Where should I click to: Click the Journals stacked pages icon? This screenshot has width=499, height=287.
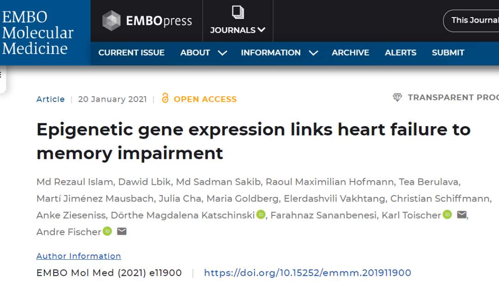click(x=238, y=12)
